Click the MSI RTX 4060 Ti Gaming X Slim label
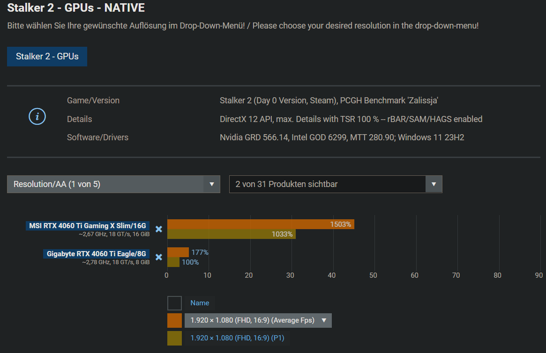Screen dimensions: 546x353 88,226
